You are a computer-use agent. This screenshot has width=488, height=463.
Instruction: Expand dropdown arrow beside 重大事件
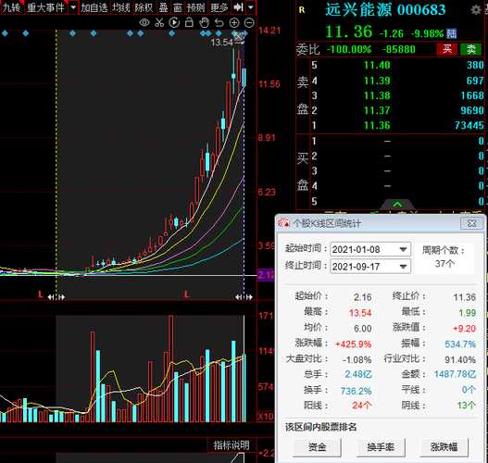pos(73,6)
